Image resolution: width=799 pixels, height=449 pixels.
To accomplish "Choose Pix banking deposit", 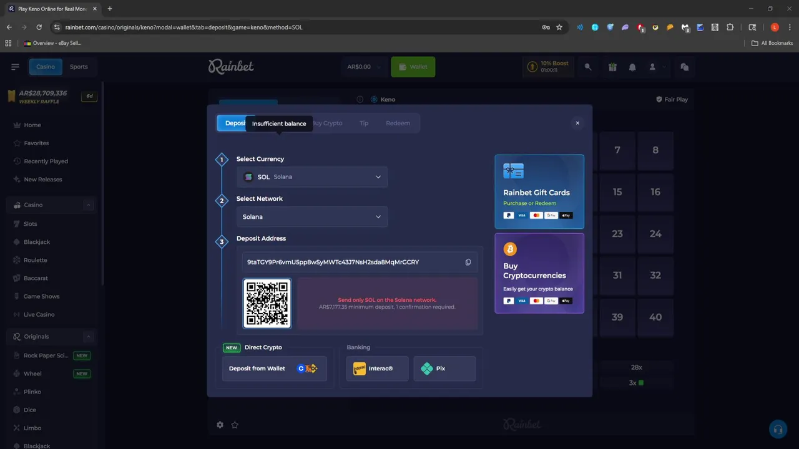I will [444, 369].
